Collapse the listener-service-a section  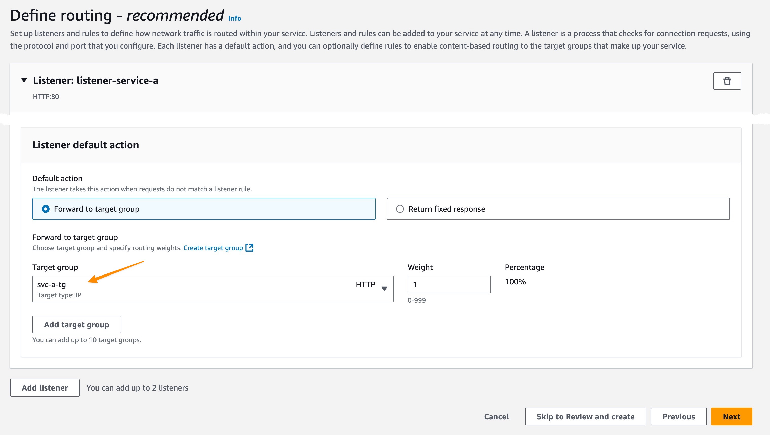pyautogui.click(x=24, y=80)
